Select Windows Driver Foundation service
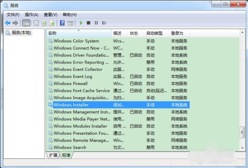The image size is (248, 168). [x=81, y=55]
